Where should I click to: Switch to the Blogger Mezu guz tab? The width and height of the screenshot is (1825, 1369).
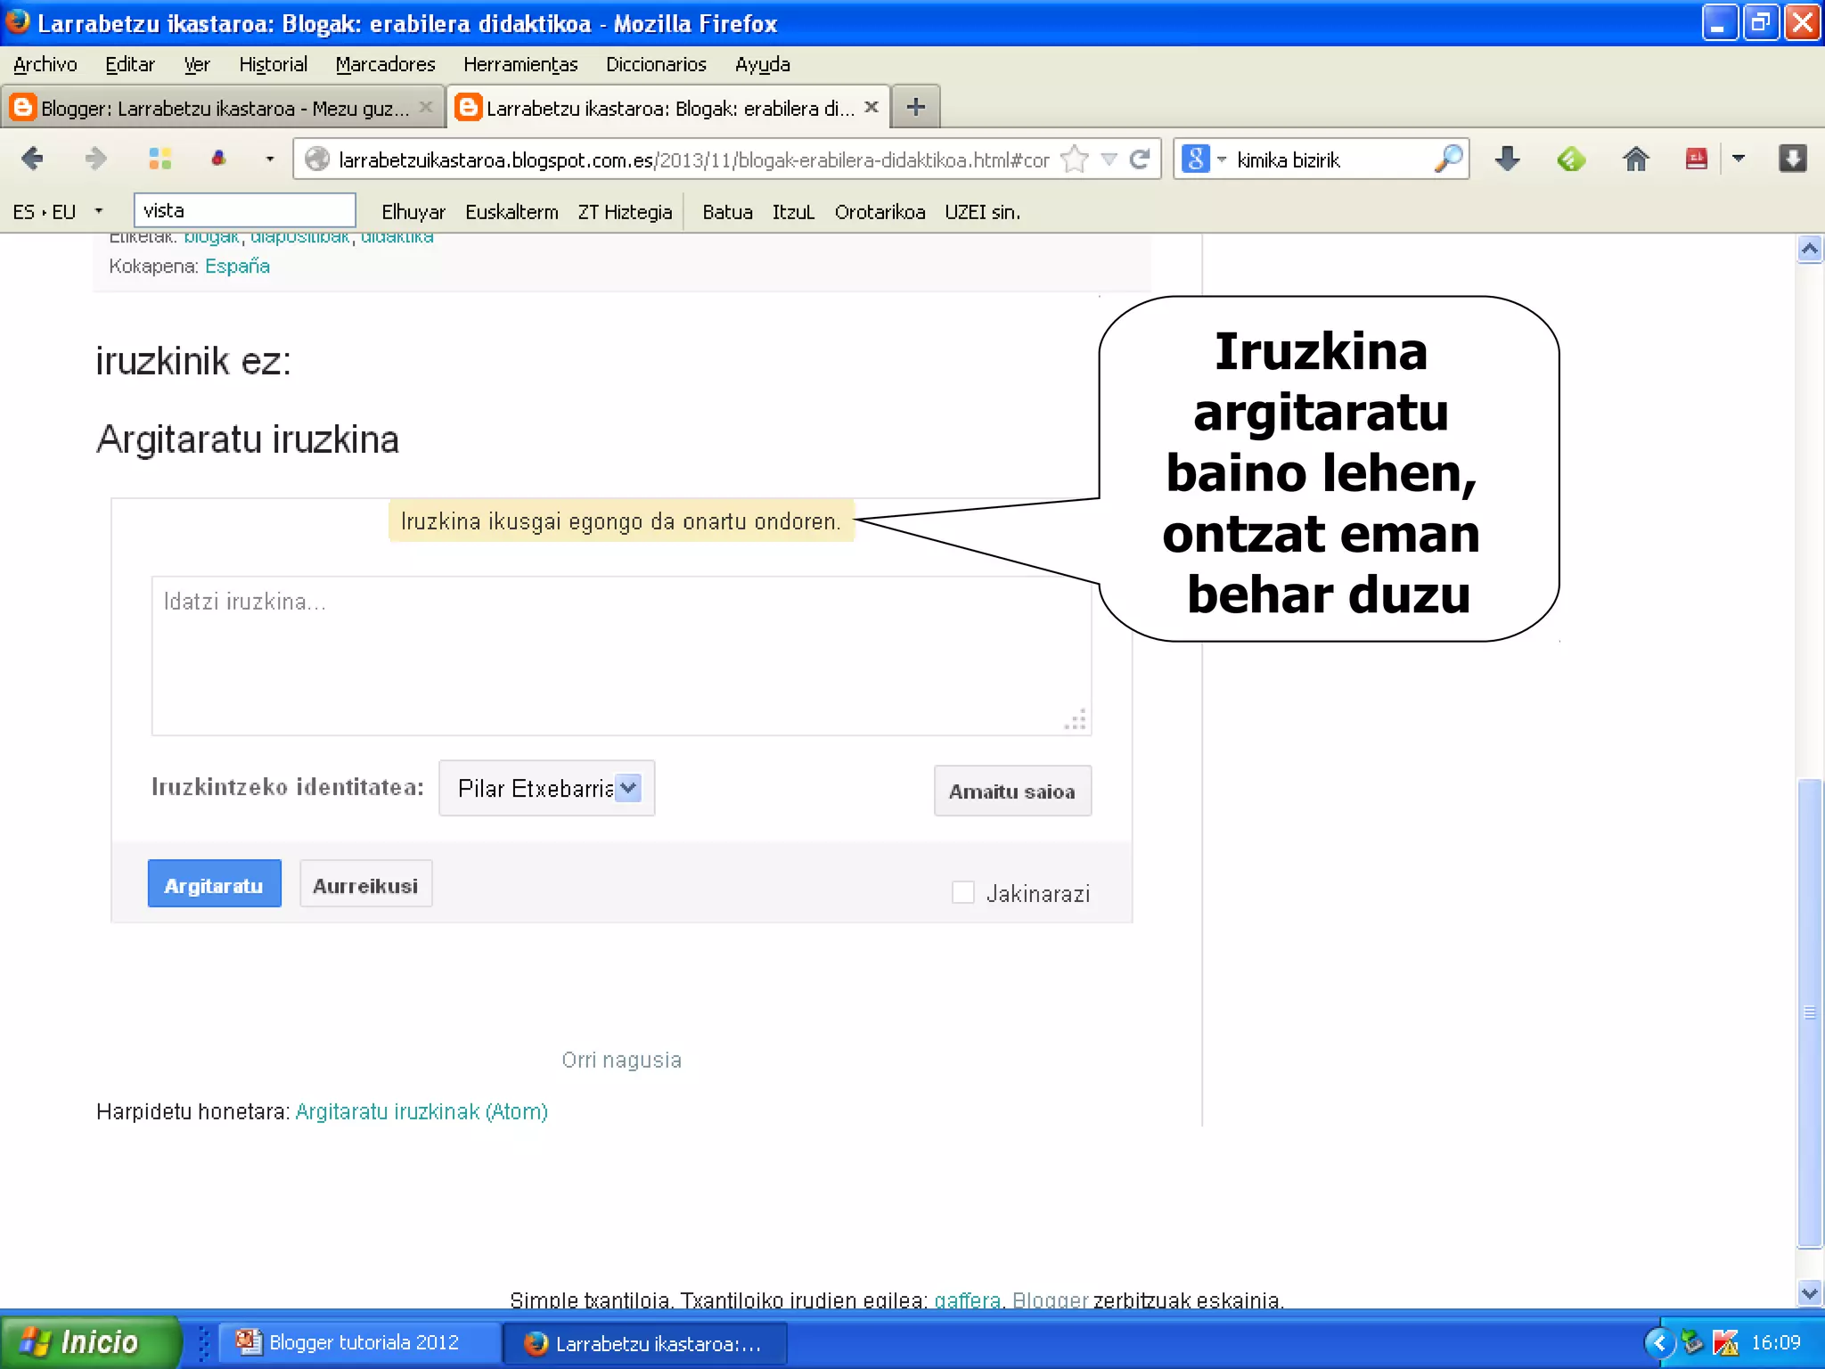click(223, 108)
